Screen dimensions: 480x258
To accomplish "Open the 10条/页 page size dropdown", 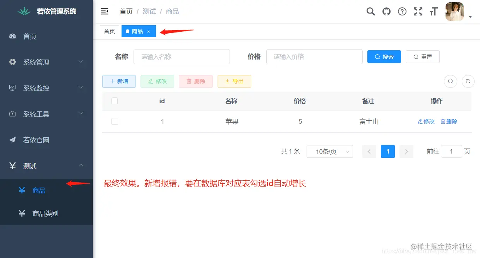I will point(330,151).
